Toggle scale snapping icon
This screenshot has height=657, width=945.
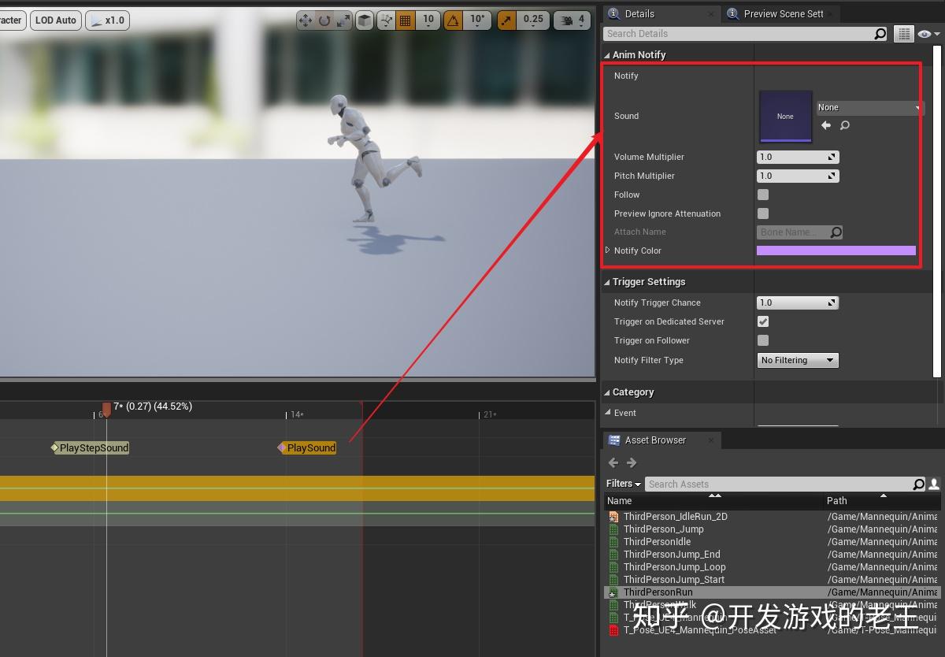506,20
